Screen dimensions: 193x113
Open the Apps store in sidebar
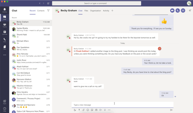tap(5, 102)
